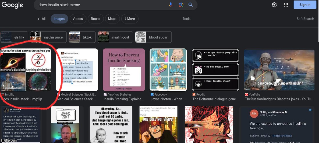Viewport: 319px width, 143px height.
Task: Click the Imgflip source favicon
Action: pos(3,95)
